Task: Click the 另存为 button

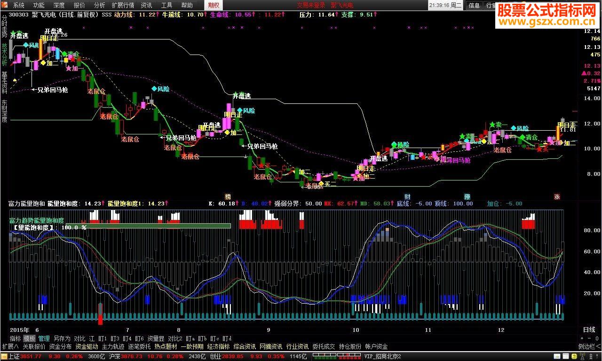Action: coord(62,338)
